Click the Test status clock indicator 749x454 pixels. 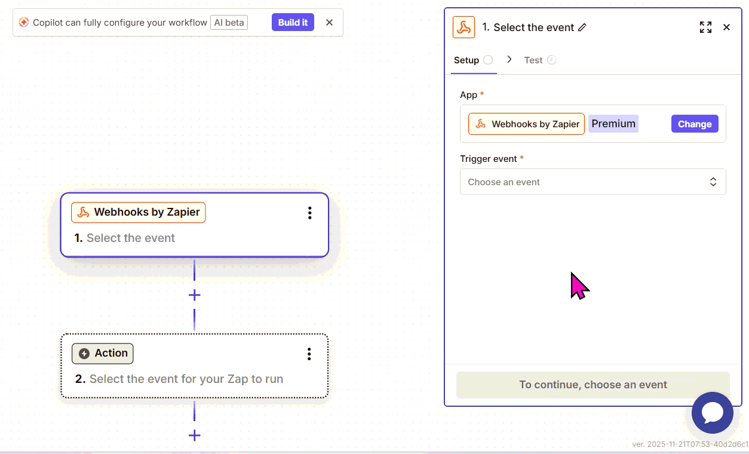(x=552, y=60)
